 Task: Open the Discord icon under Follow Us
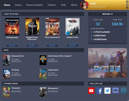115,91
